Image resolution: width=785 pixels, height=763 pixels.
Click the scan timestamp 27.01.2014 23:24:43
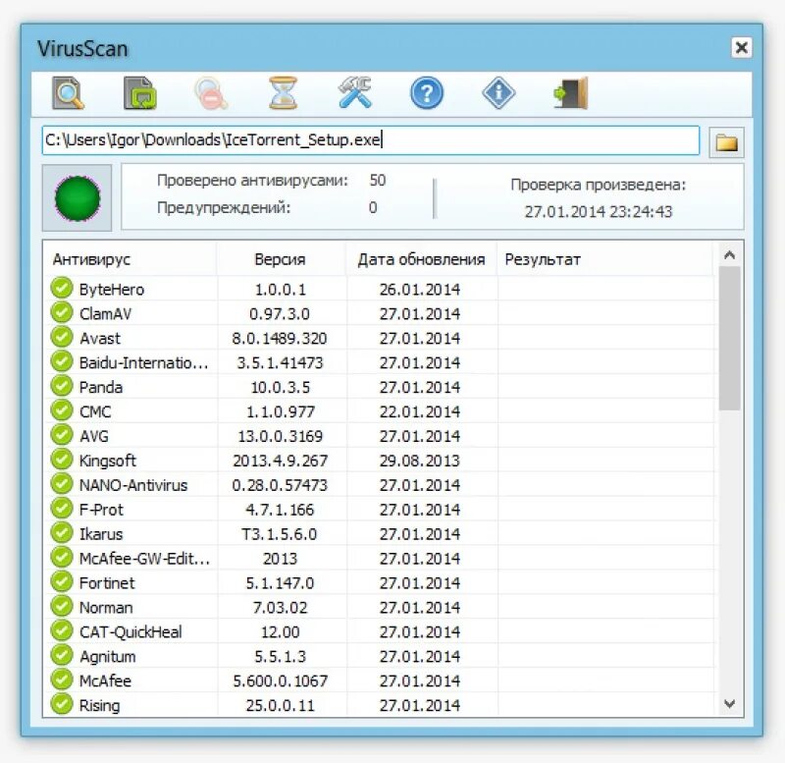599,211
